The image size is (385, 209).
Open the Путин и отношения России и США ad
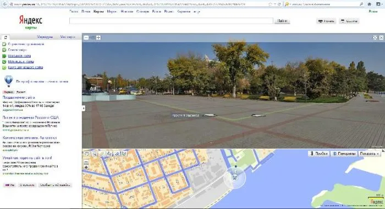point(31,117)
